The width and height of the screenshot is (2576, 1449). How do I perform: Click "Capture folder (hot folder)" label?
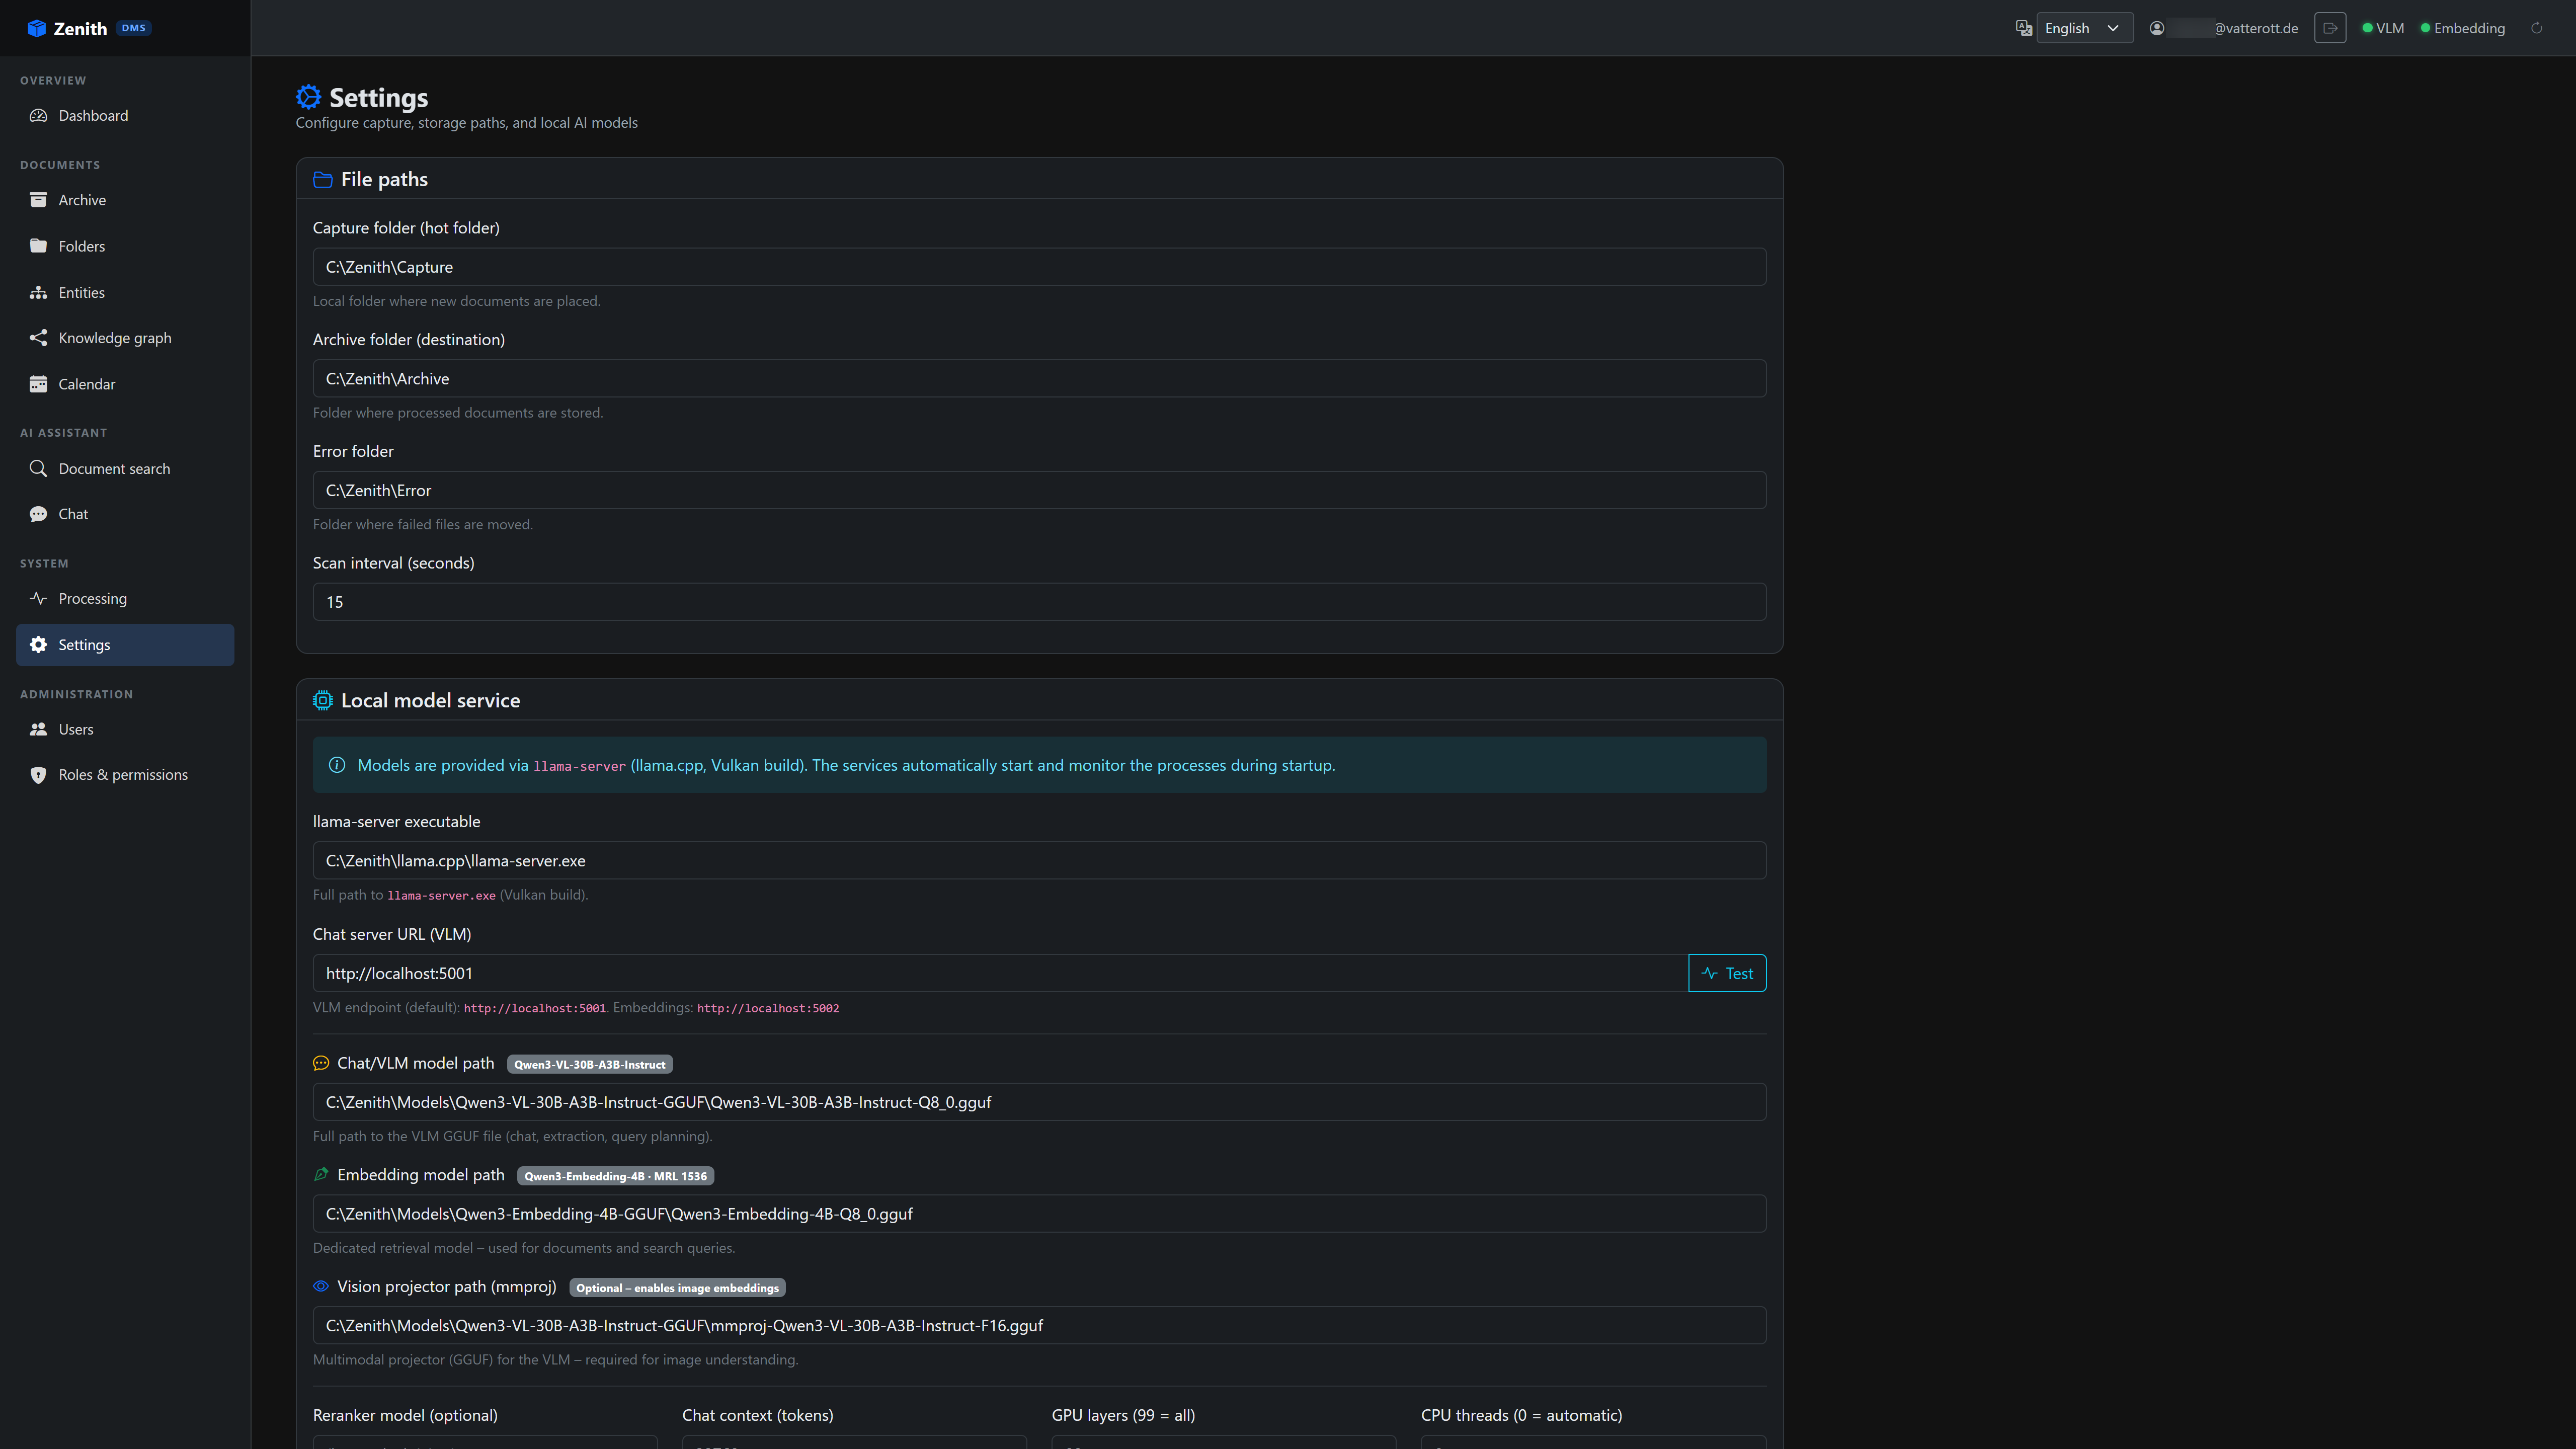[x=406, y=228]
